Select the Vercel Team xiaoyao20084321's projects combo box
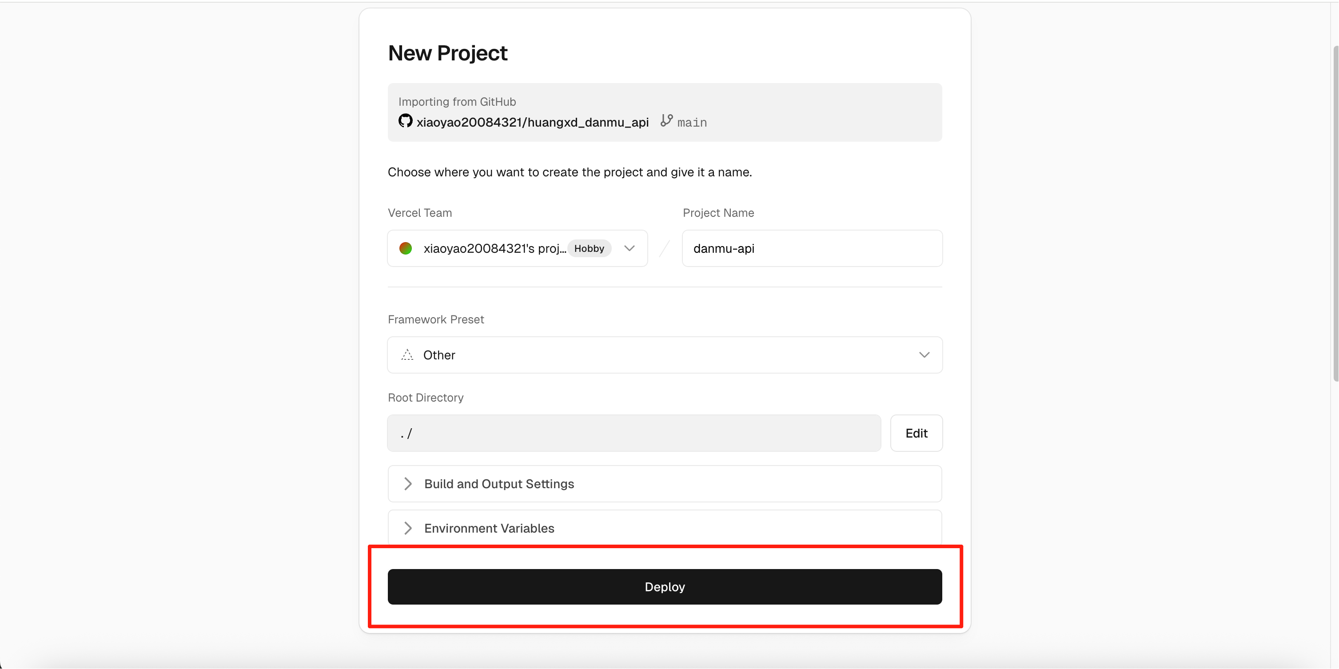 (x=518, y=248)
